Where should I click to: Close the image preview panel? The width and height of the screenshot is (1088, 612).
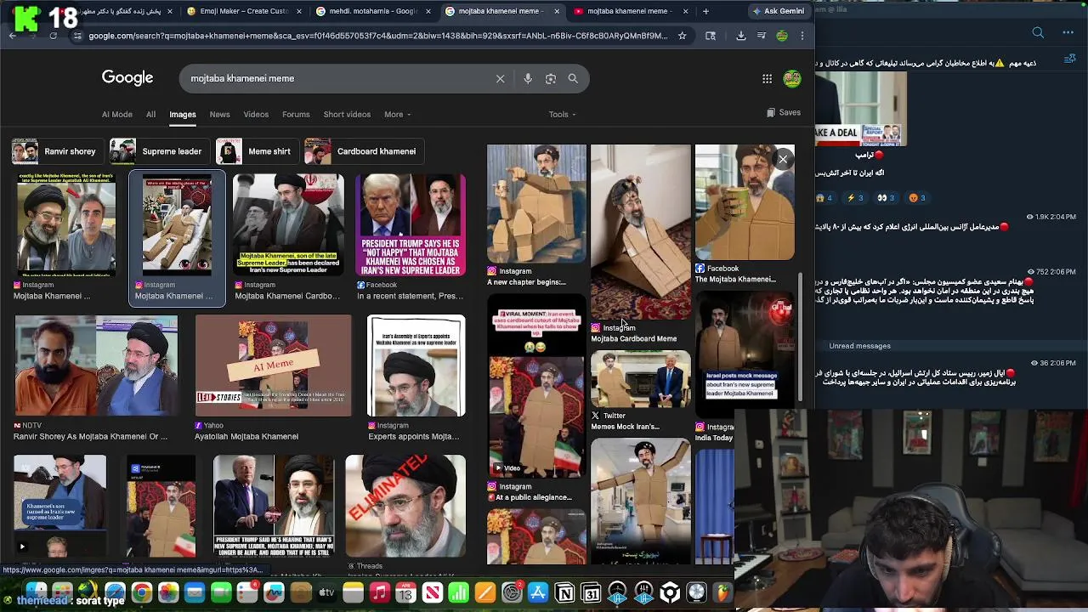point(783,159)
